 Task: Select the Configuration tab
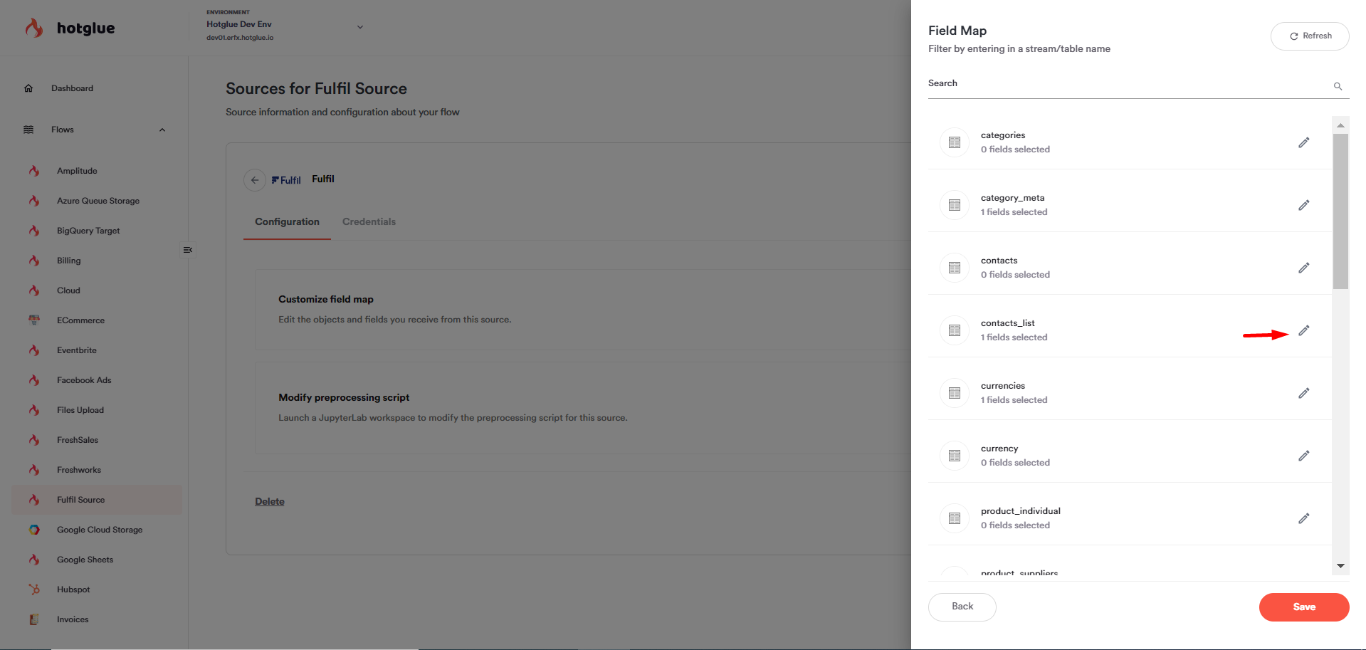[x=287, y=221]
